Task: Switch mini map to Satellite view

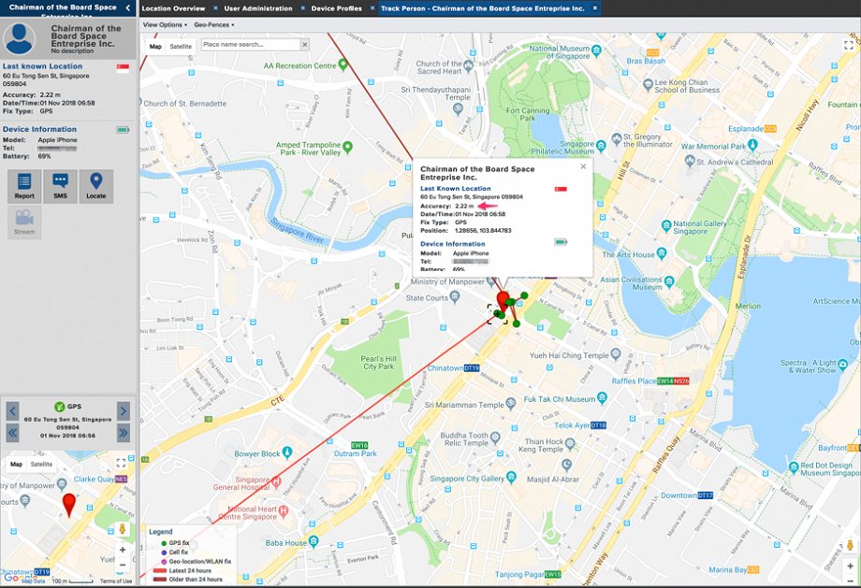Action: pos(42,464)
